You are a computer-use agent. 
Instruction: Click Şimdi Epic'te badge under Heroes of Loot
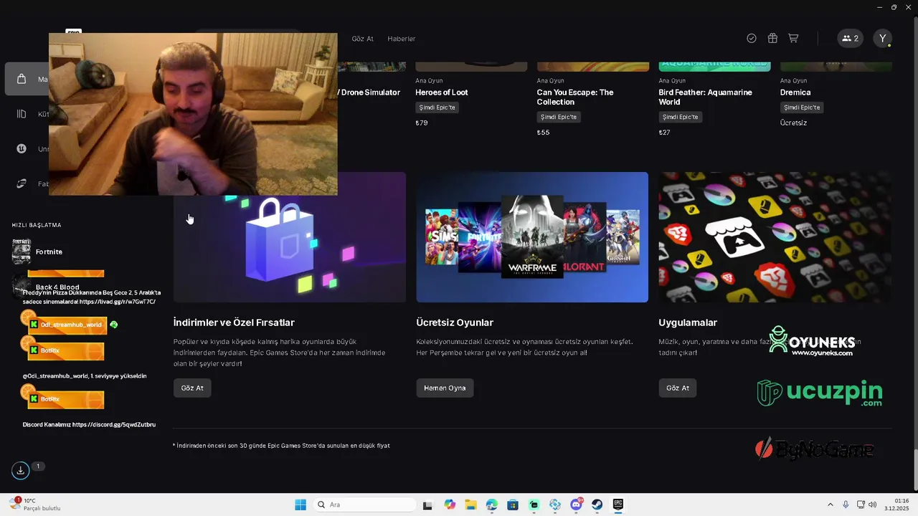tap(437, 107)
